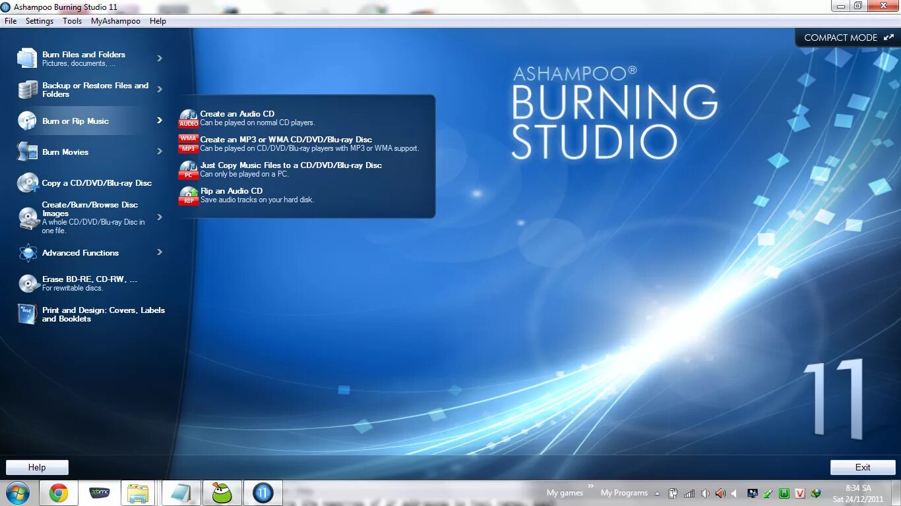
Task: Open the Help menu in menu bar
Action: click(158, 21)
